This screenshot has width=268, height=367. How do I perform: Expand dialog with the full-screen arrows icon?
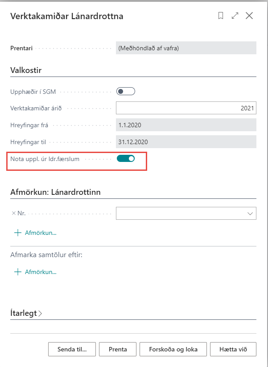pos(235,16)
